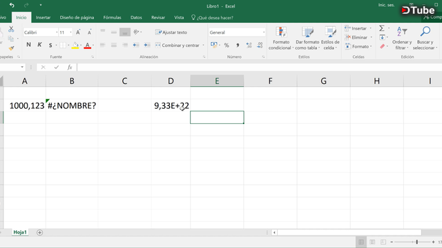Screen dimensions: 442x248
Task: Click the comma style icon
Action: (x=238, y=45)
